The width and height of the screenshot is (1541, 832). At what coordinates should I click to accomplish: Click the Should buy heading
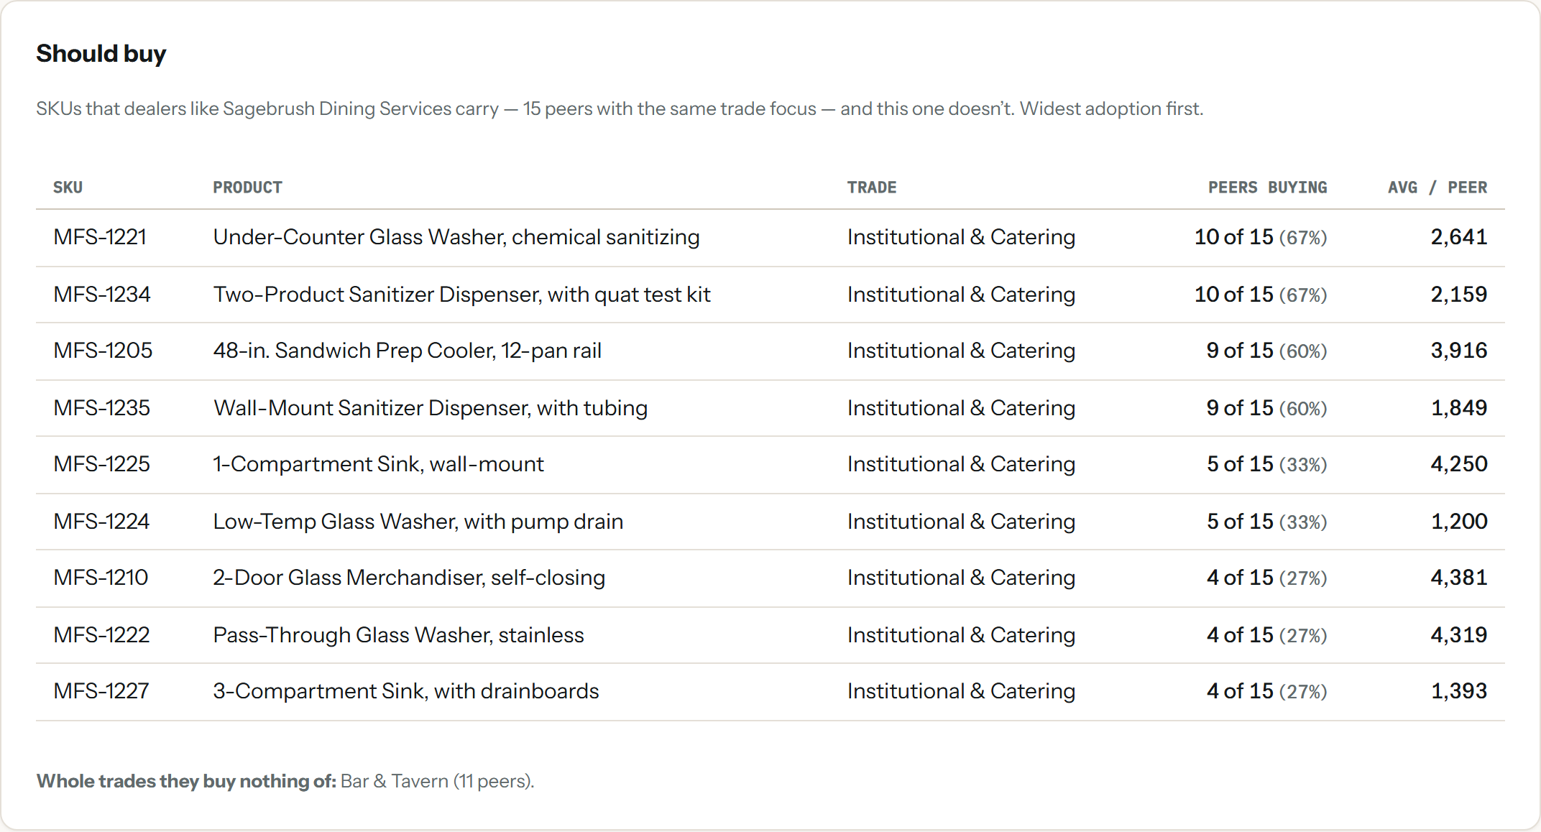[101, 54]
